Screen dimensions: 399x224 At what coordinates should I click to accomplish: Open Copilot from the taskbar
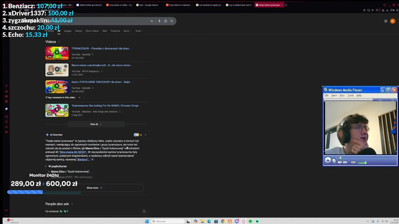pos(195,222)
